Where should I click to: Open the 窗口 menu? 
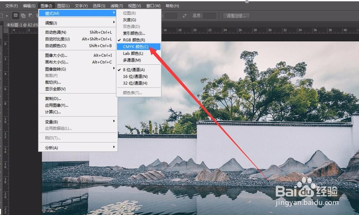(x=153, y=5)
